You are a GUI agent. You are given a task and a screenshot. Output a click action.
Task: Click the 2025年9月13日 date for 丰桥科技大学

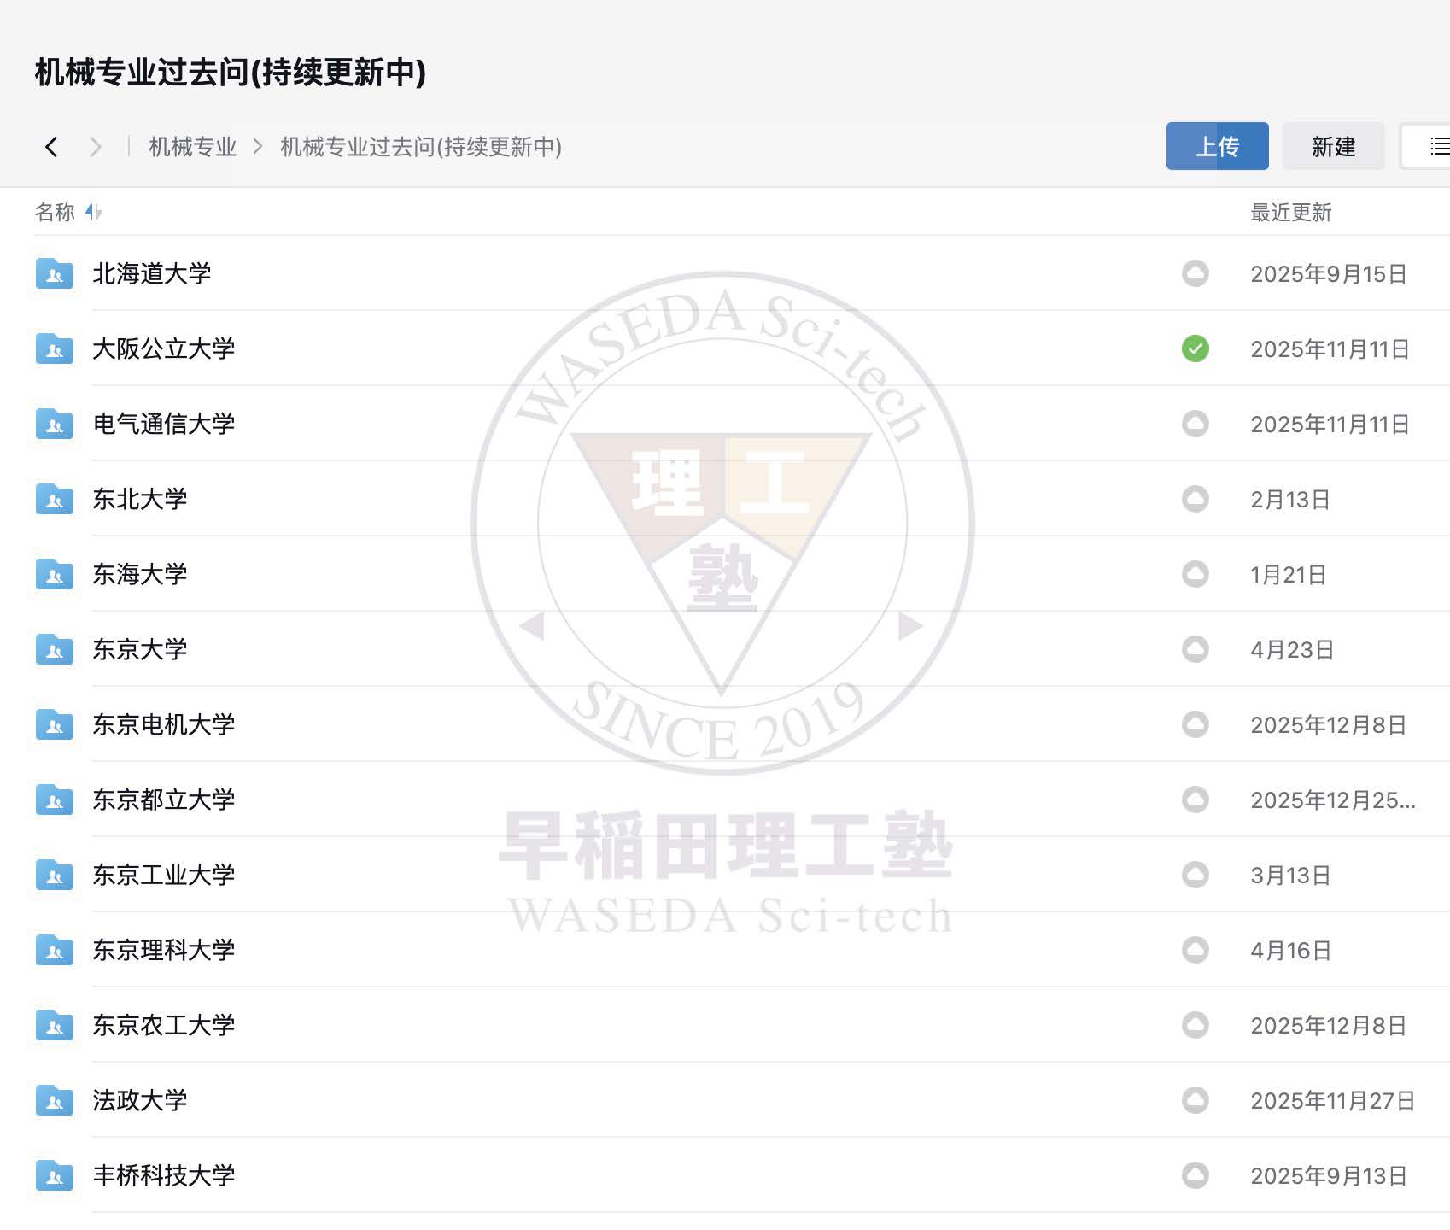tap(1329, 1176)
